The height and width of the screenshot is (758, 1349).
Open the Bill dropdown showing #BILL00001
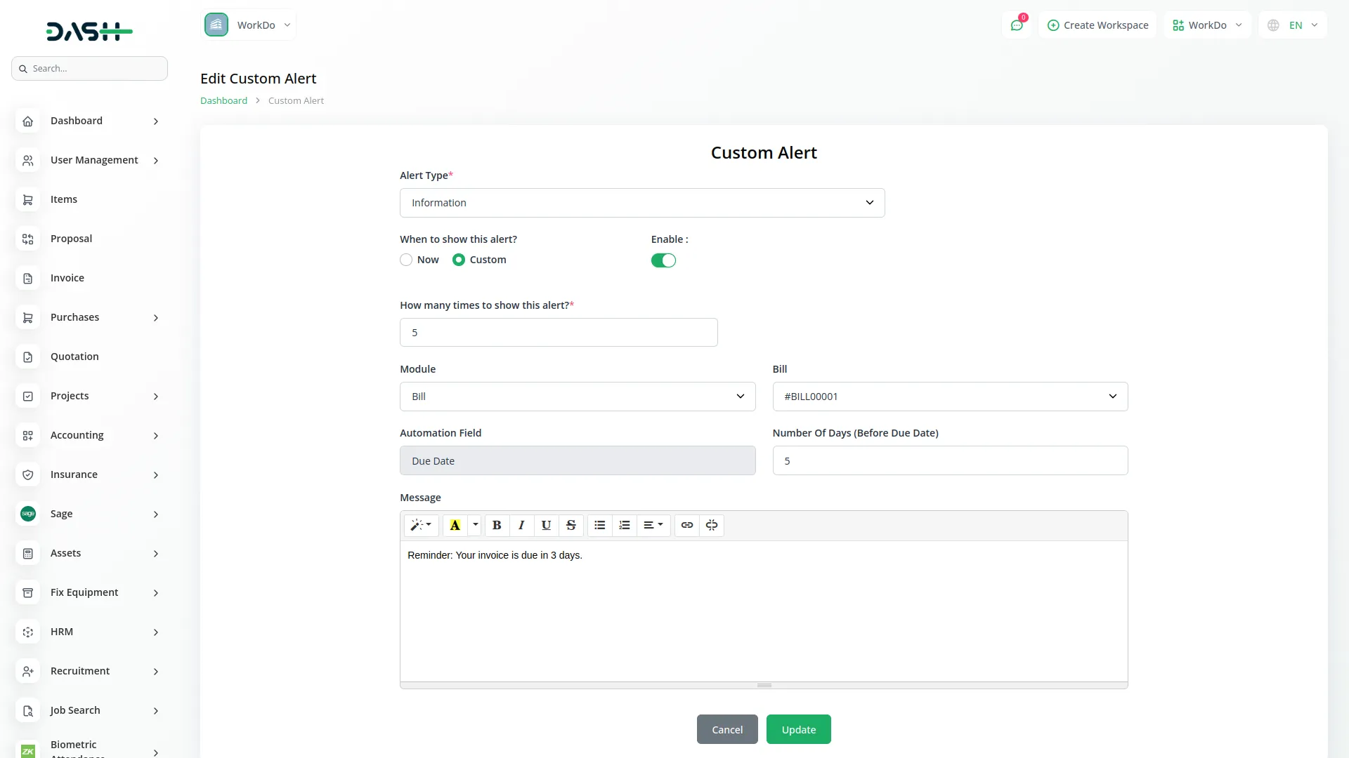point(950,397)
